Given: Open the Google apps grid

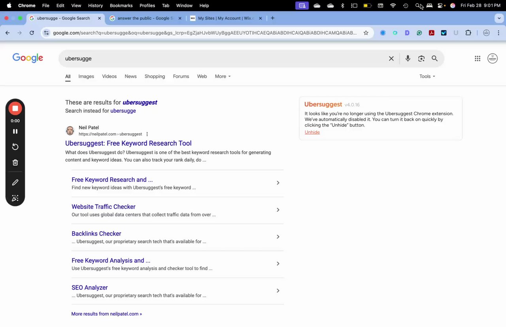Looking at the screenshot, I should (478, 59).
